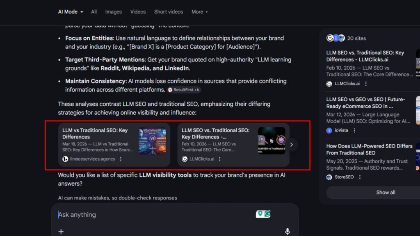
Task: Click the Show all button
Action: 386,193
